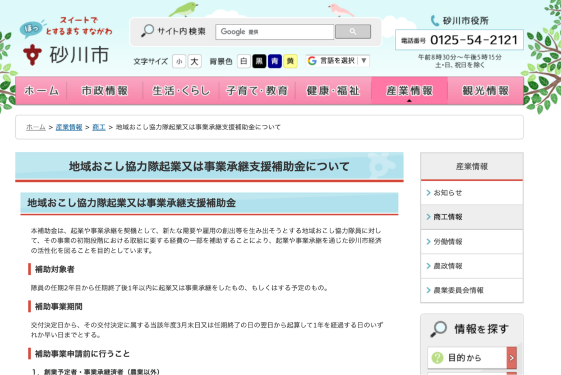Open the 観光情報 navigation tab
Image resolution: width=561 pixels, height=375 pixels.
[x=485, y=91]
